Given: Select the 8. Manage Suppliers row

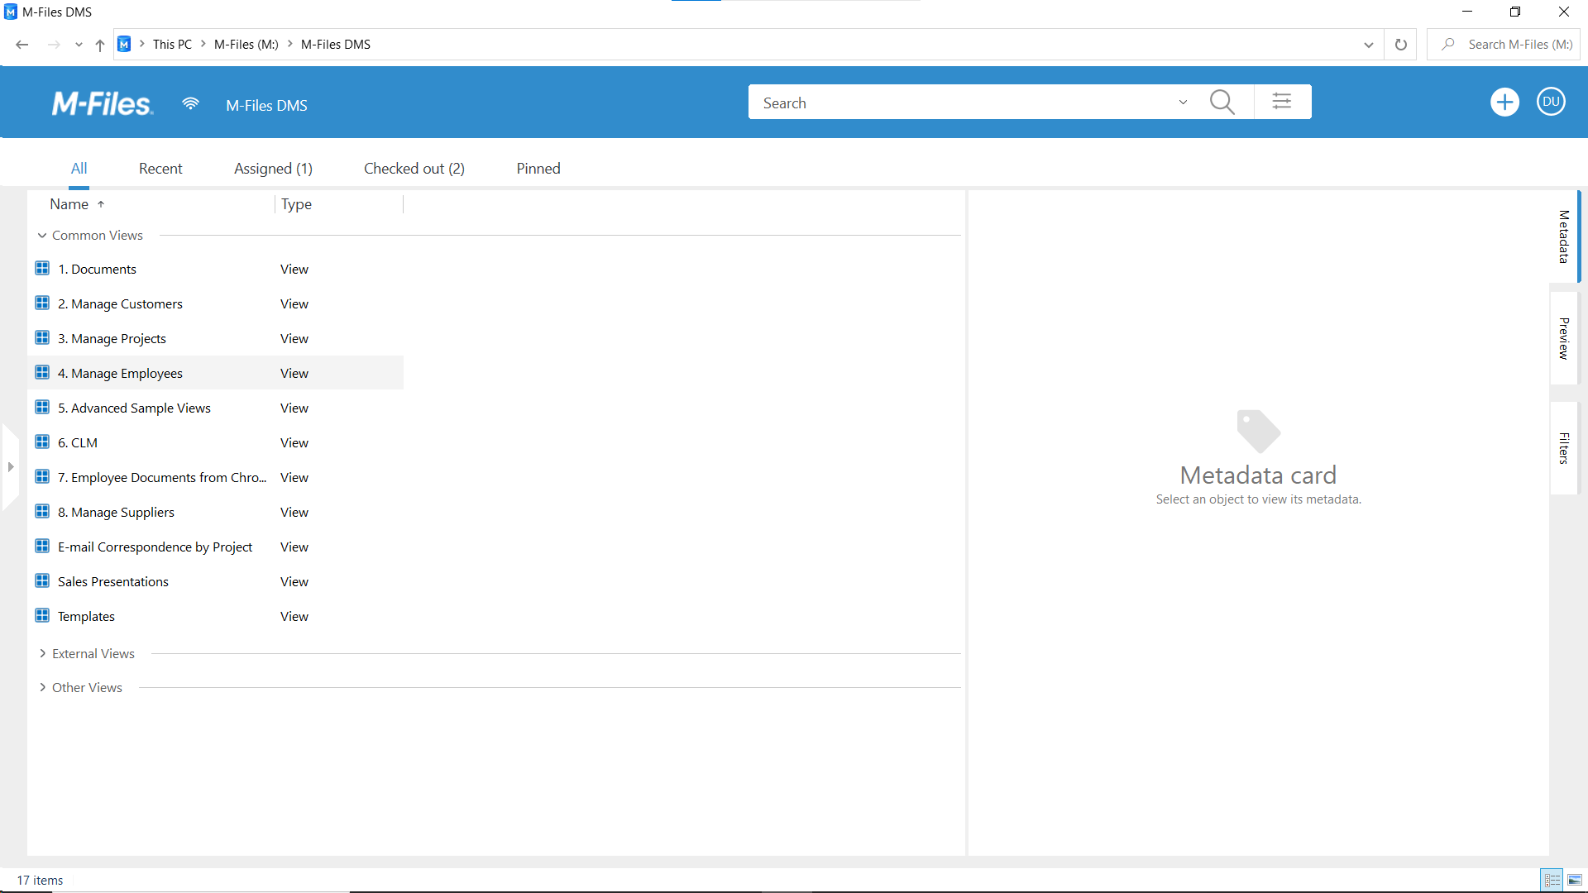Looking at the screenshot, I should (x=216, y=512).
